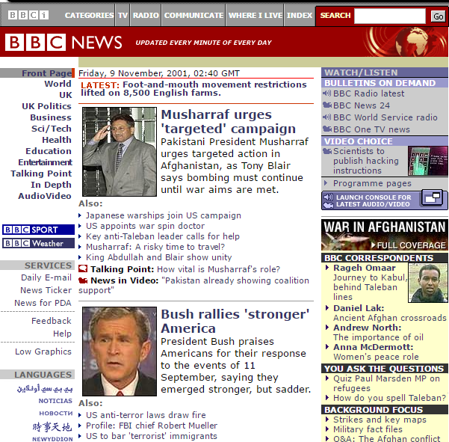Click arrow bullet beside Strikes and key maps
This screenshot has width=449, height=442.
coord(327,420)
